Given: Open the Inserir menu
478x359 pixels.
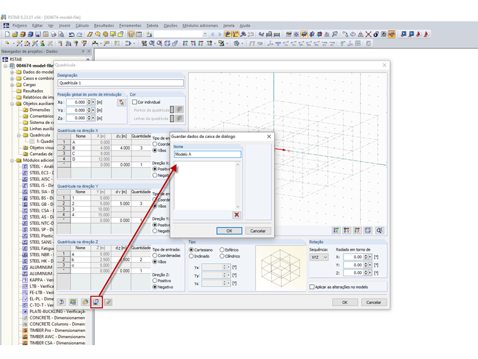Looking at the screenshot, I should (64, 26).
